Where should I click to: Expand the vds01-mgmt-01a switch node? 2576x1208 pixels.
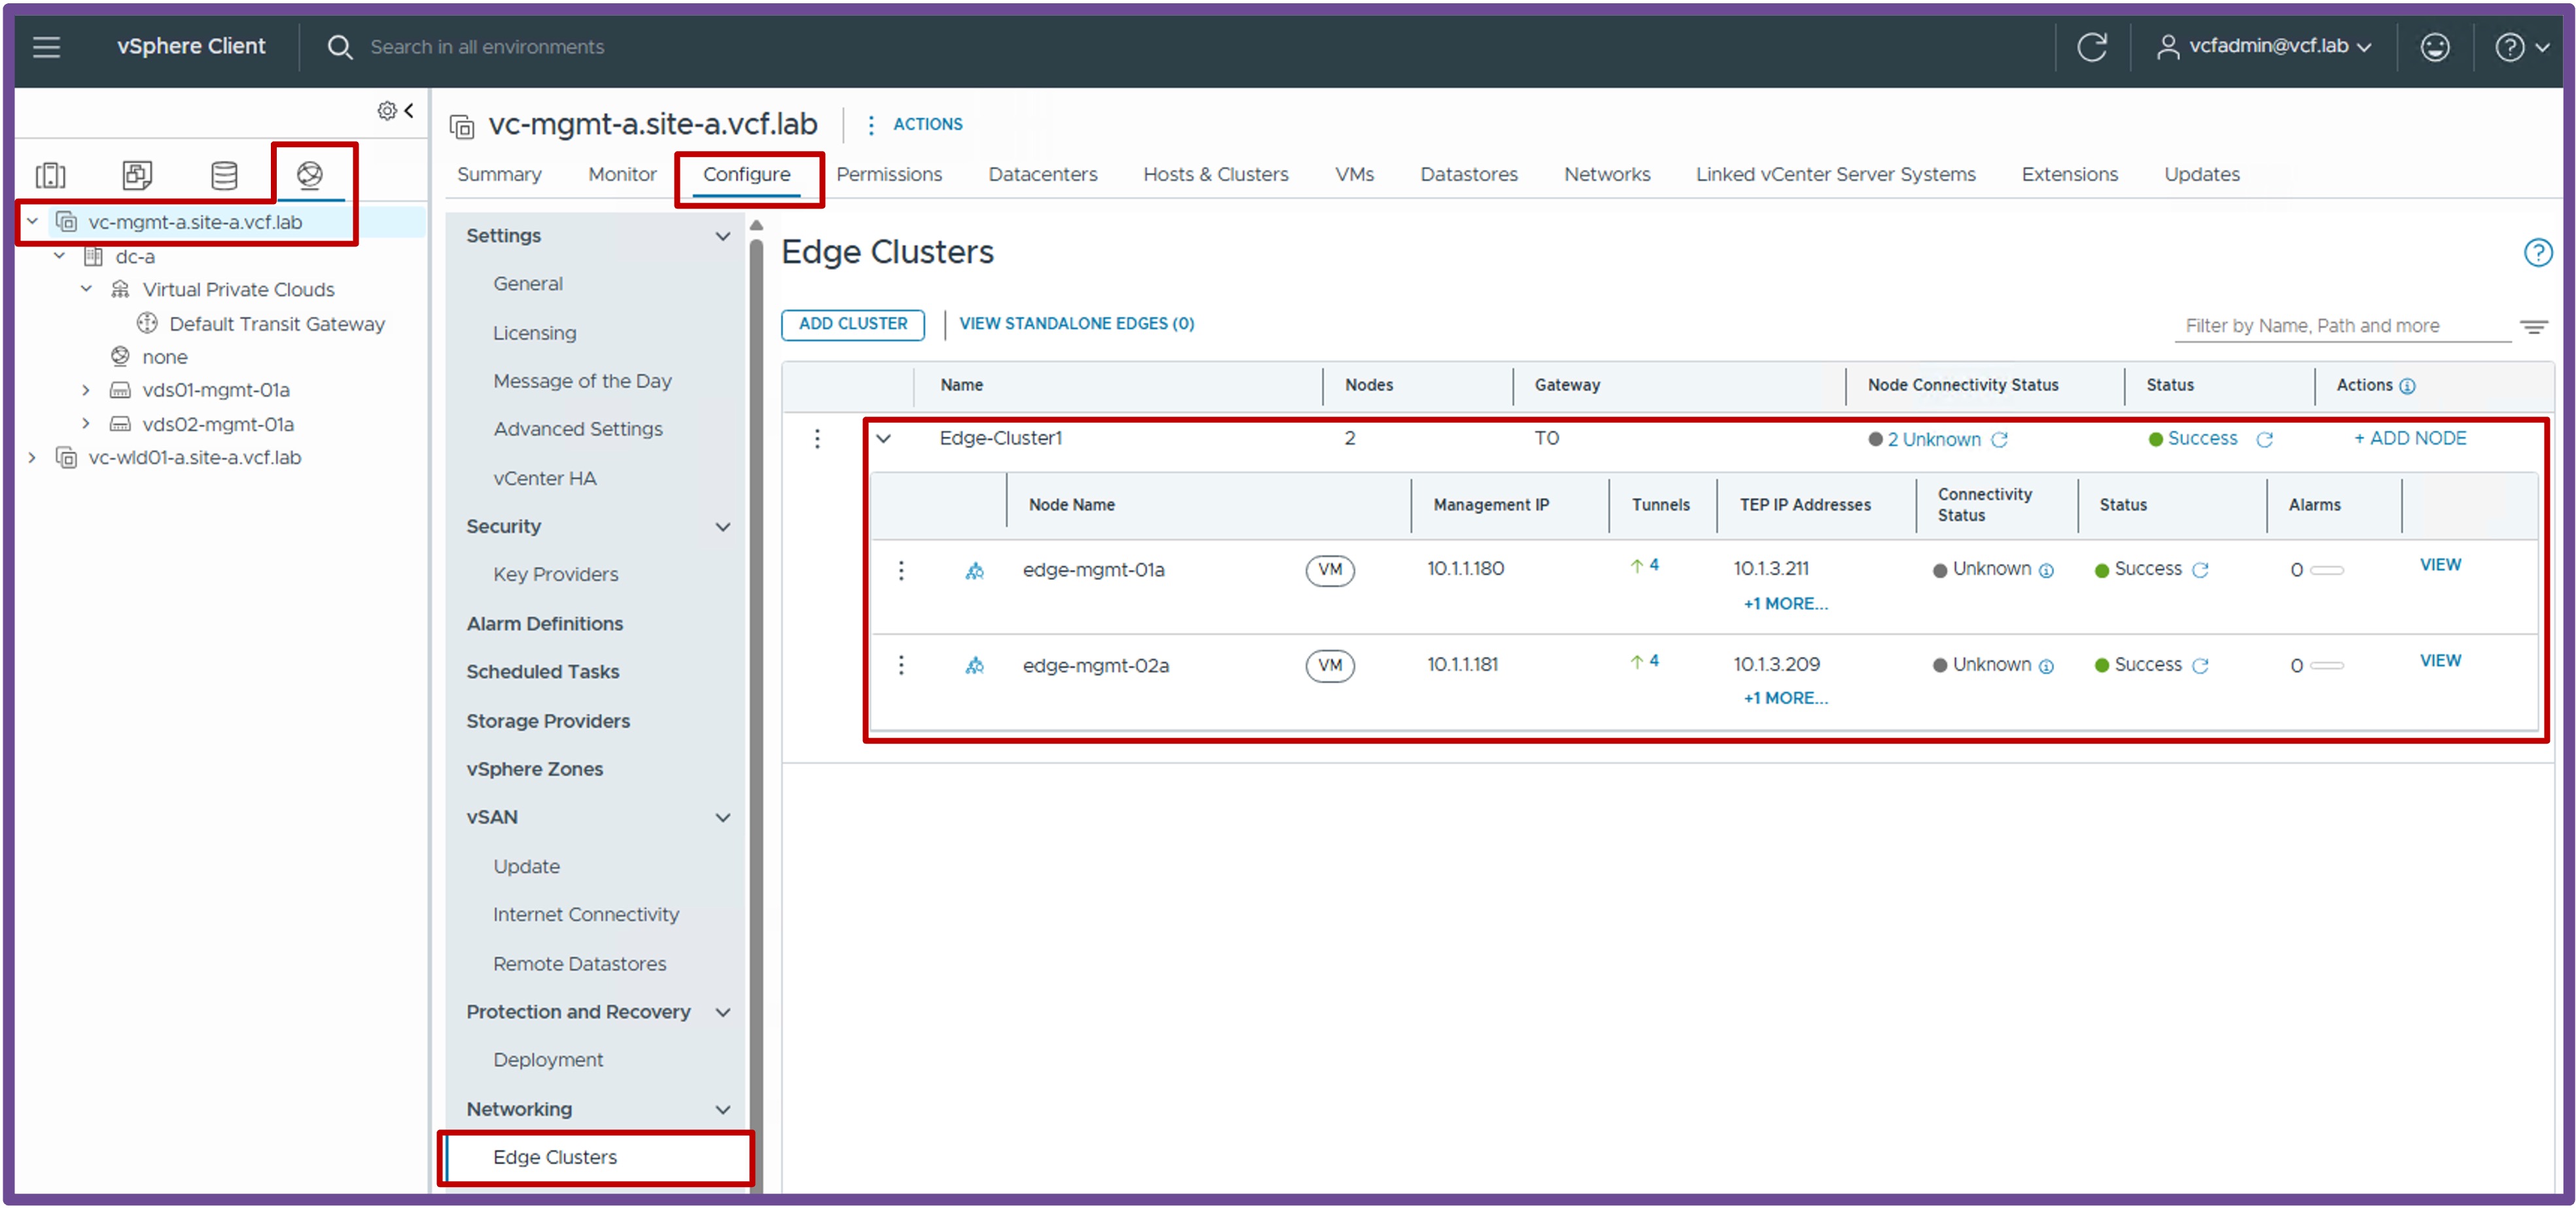click(x=86, y=390)
